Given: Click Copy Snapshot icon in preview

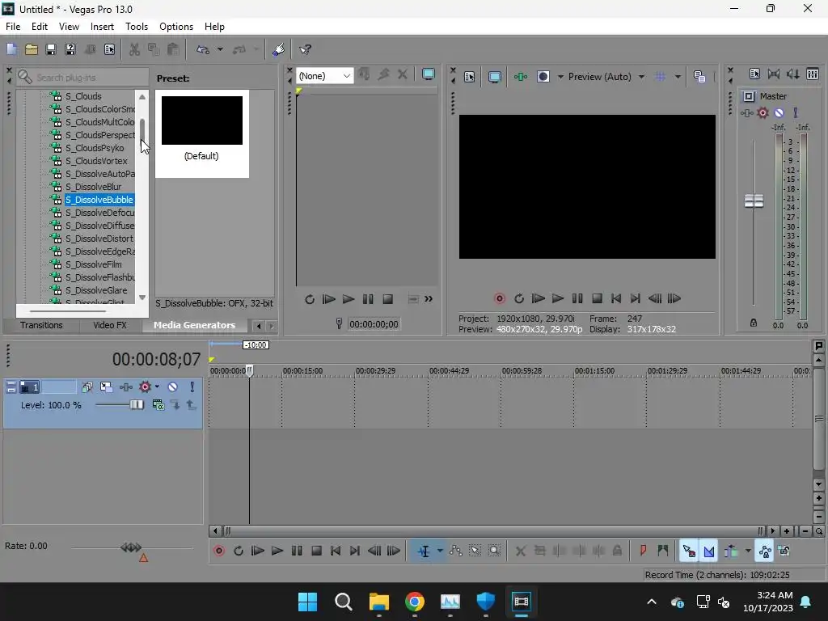Looking at the screenshot, I should 699,77.
